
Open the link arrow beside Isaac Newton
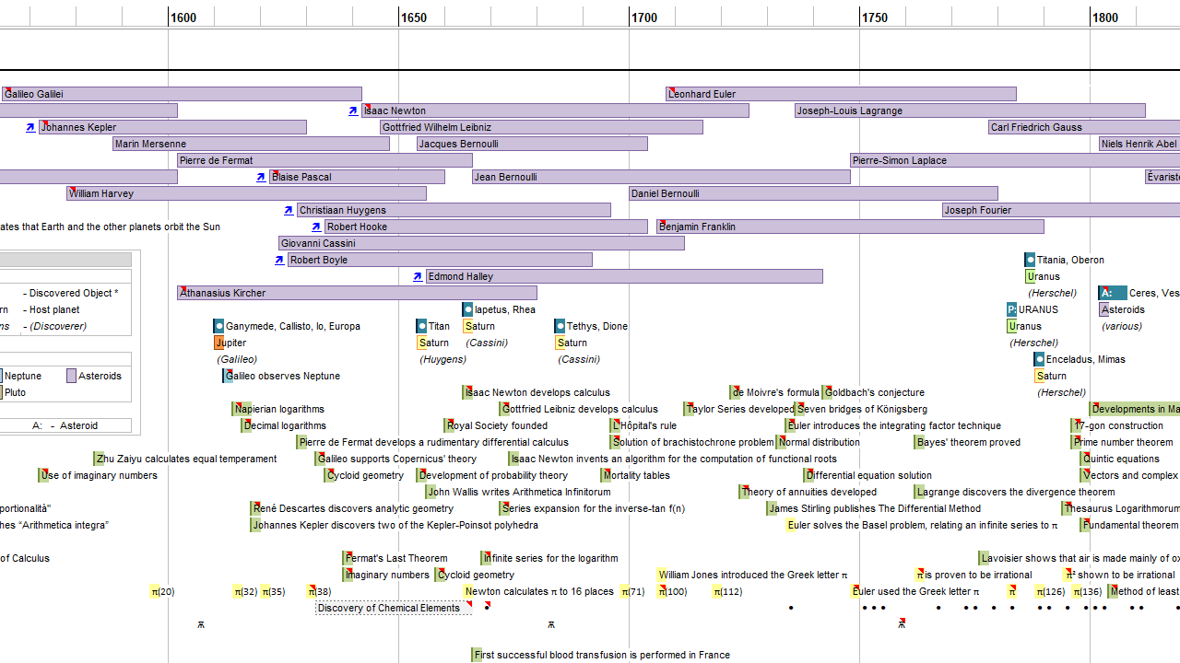coord(353,110)
